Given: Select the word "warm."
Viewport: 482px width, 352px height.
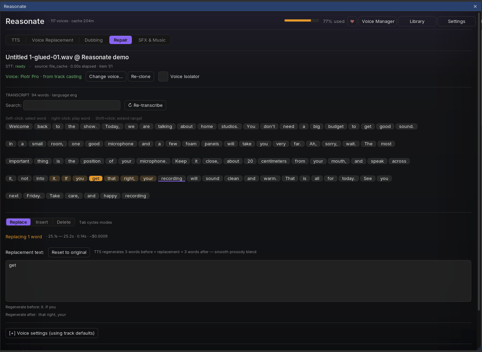Looking at the screenshot, I should pos(270,179).
